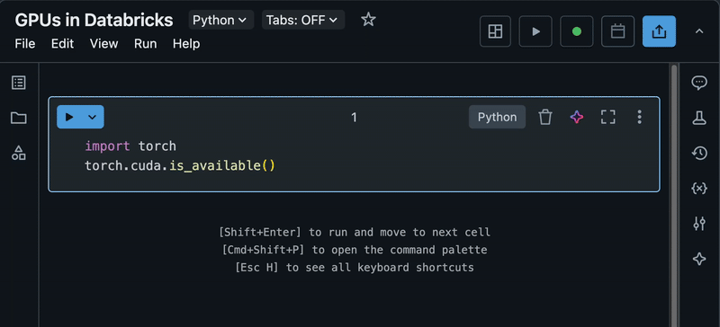
Task: Change cell 1 language via Python badge
Action: (x=498, y=117)
